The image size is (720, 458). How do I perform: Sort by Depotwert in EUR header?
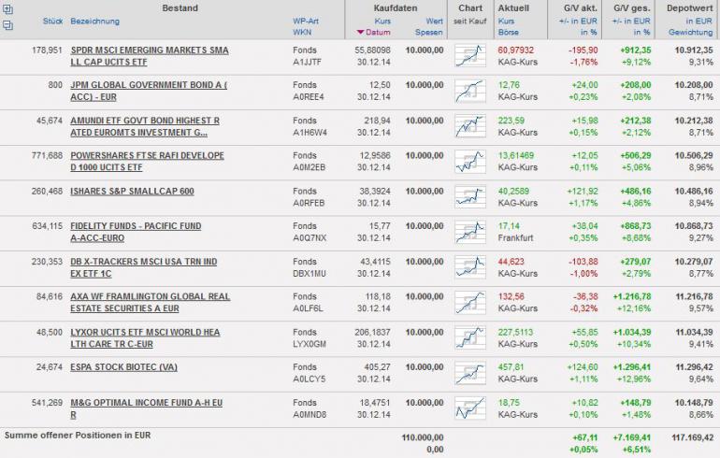[x=698, y=21]
